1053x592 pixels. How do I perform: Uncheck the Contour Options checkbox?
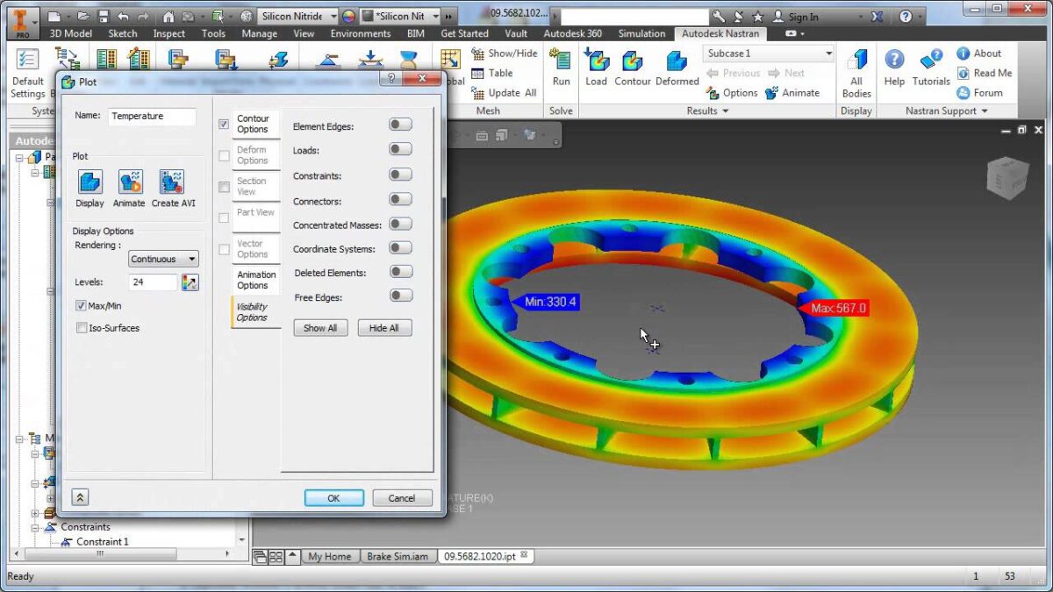pyautogui.click(x=224, y=125)
